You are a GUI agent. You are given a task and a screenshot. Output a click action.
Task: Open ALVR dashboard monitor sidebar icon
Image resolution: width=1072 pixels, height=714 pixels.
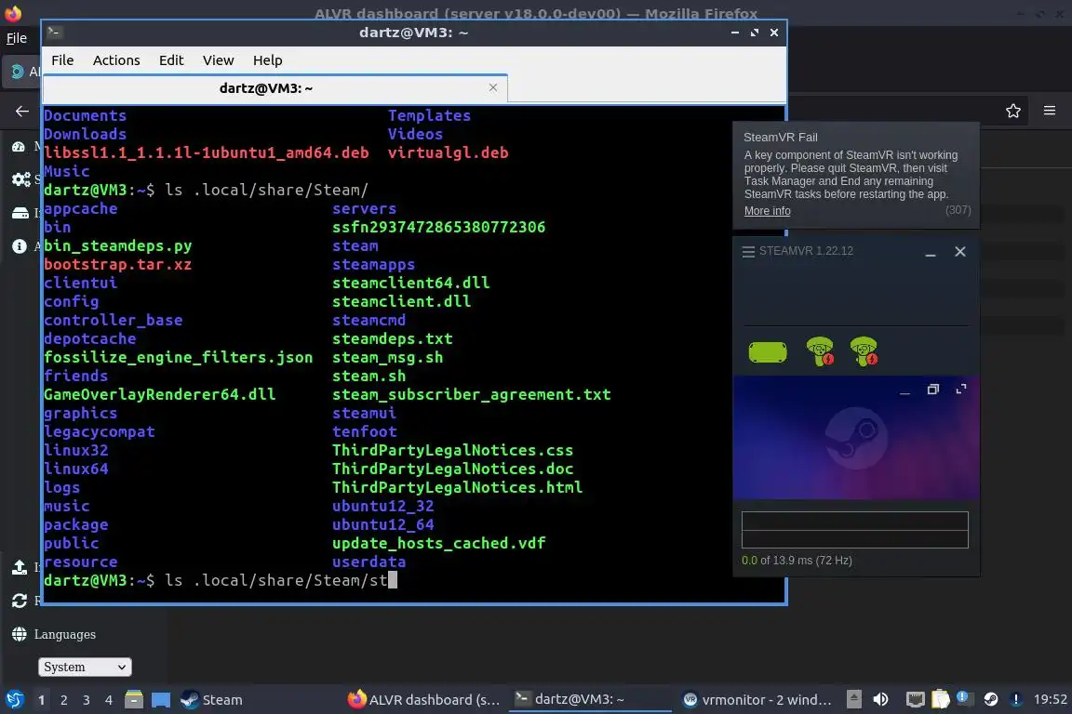pyautogui.click(x=19, y=146)
